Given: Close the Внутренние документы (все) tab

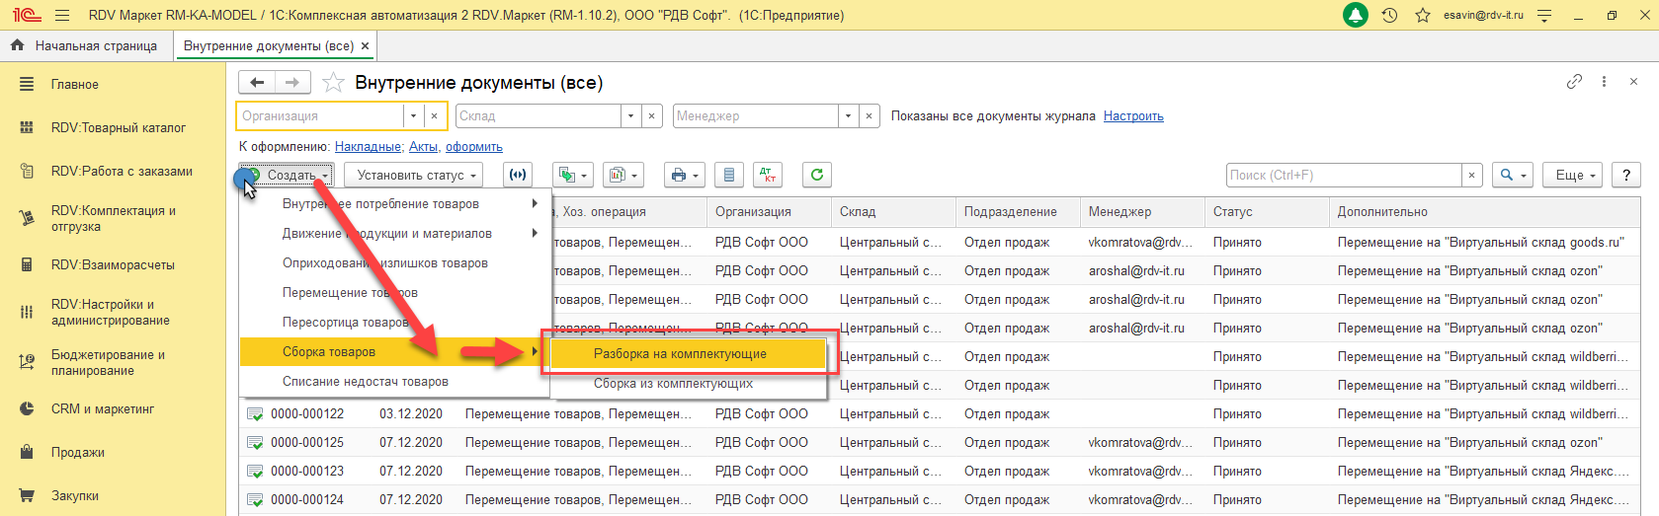Looking at the screenshot, I should click(x=365, y=45).
